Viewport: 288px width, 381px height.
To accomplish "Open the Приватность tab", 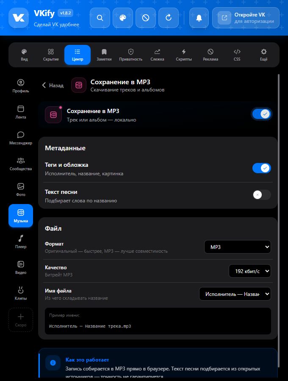I will point(131,55).
